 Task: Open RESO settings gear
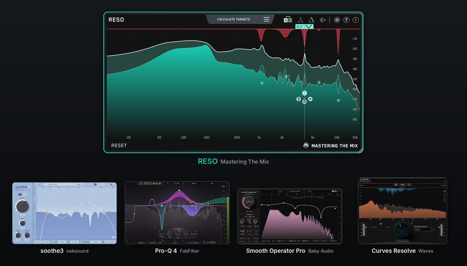[337, 20]
